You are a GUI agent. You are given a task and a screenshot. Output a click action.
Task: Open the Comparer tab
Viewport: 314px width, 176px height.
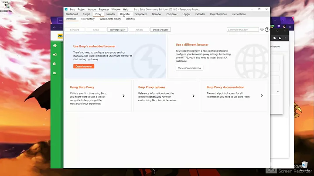[172, 14]
